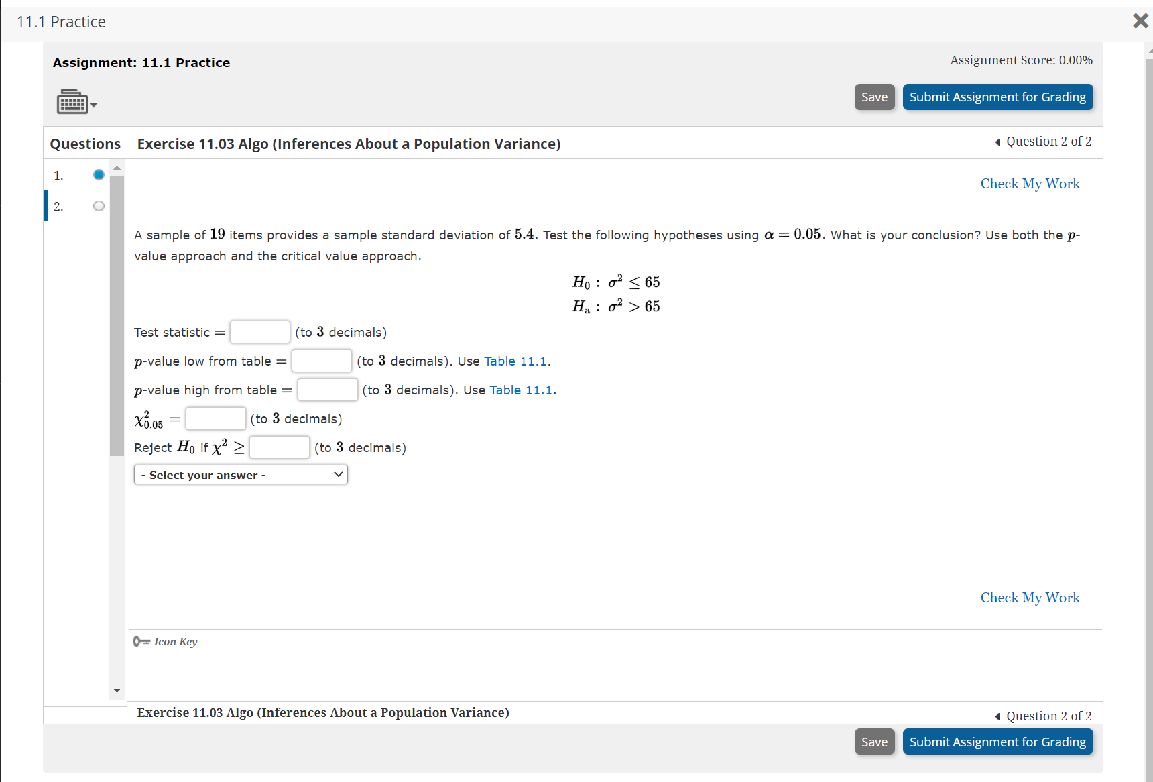This screenshot has height=782, width=1153.
Task: Open the Select your answer dropdown
Action: (x=240, y=474)
